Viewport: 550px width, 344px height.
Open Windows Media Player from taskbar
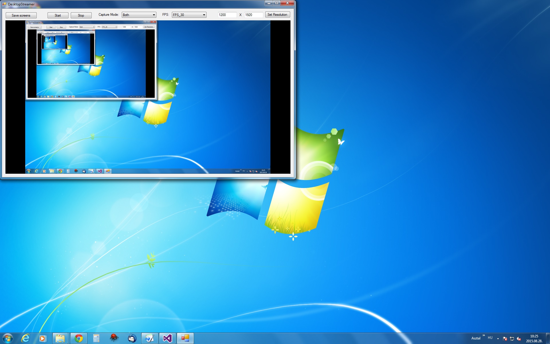43,338
